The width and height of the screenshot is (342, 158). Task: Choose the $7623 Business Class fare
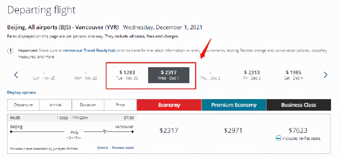click(298, 130)
